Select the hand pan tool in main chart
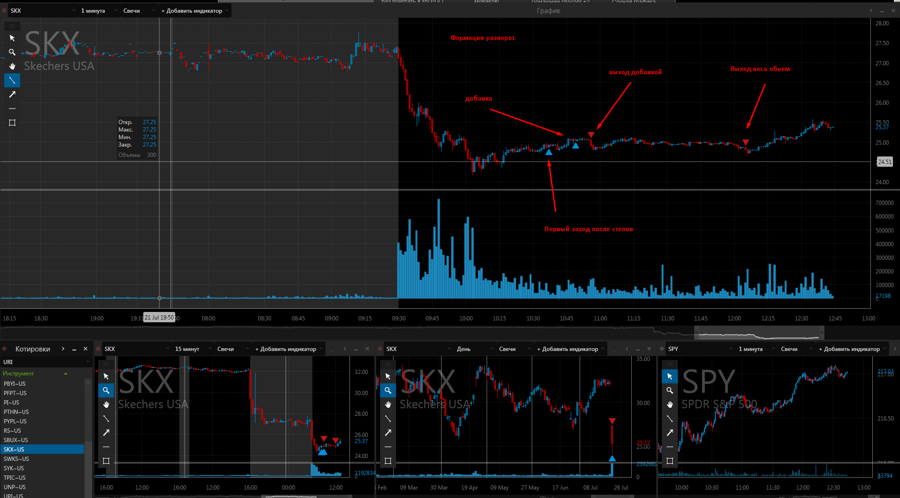 click(x=12, y=66)
